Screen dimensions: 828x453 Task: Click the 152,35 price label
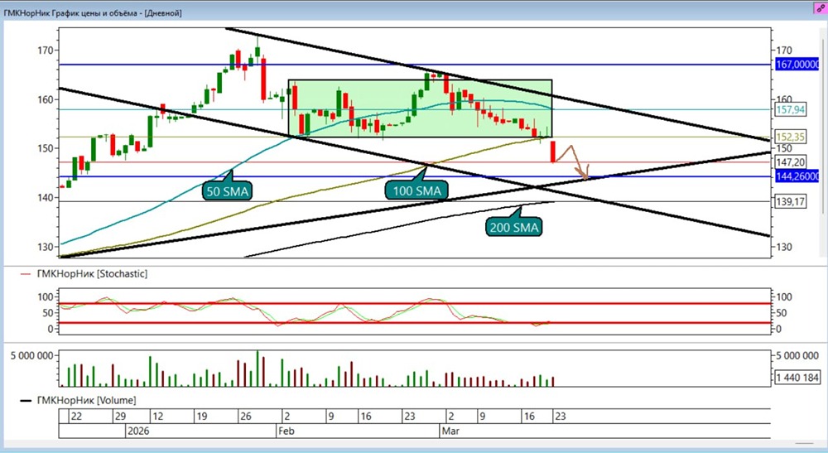(791, 137)
